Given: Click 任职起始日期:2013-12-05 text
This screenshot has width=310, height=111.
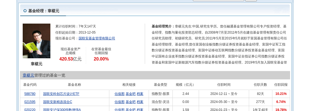Looking at the screenshot, I should 76,32.
